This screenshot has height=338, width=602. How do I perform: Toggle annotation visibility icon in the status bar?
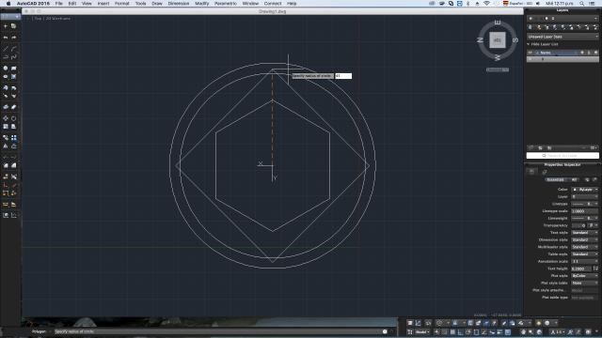click(x=570, y=331)
